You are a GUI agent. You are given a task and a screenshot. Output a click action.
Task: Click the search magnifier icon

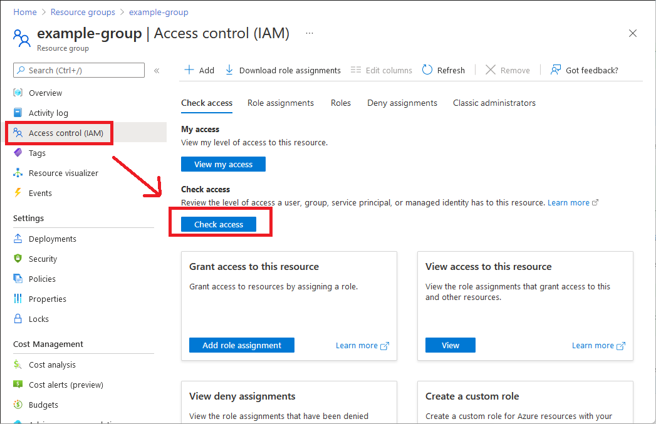point(21,70)
